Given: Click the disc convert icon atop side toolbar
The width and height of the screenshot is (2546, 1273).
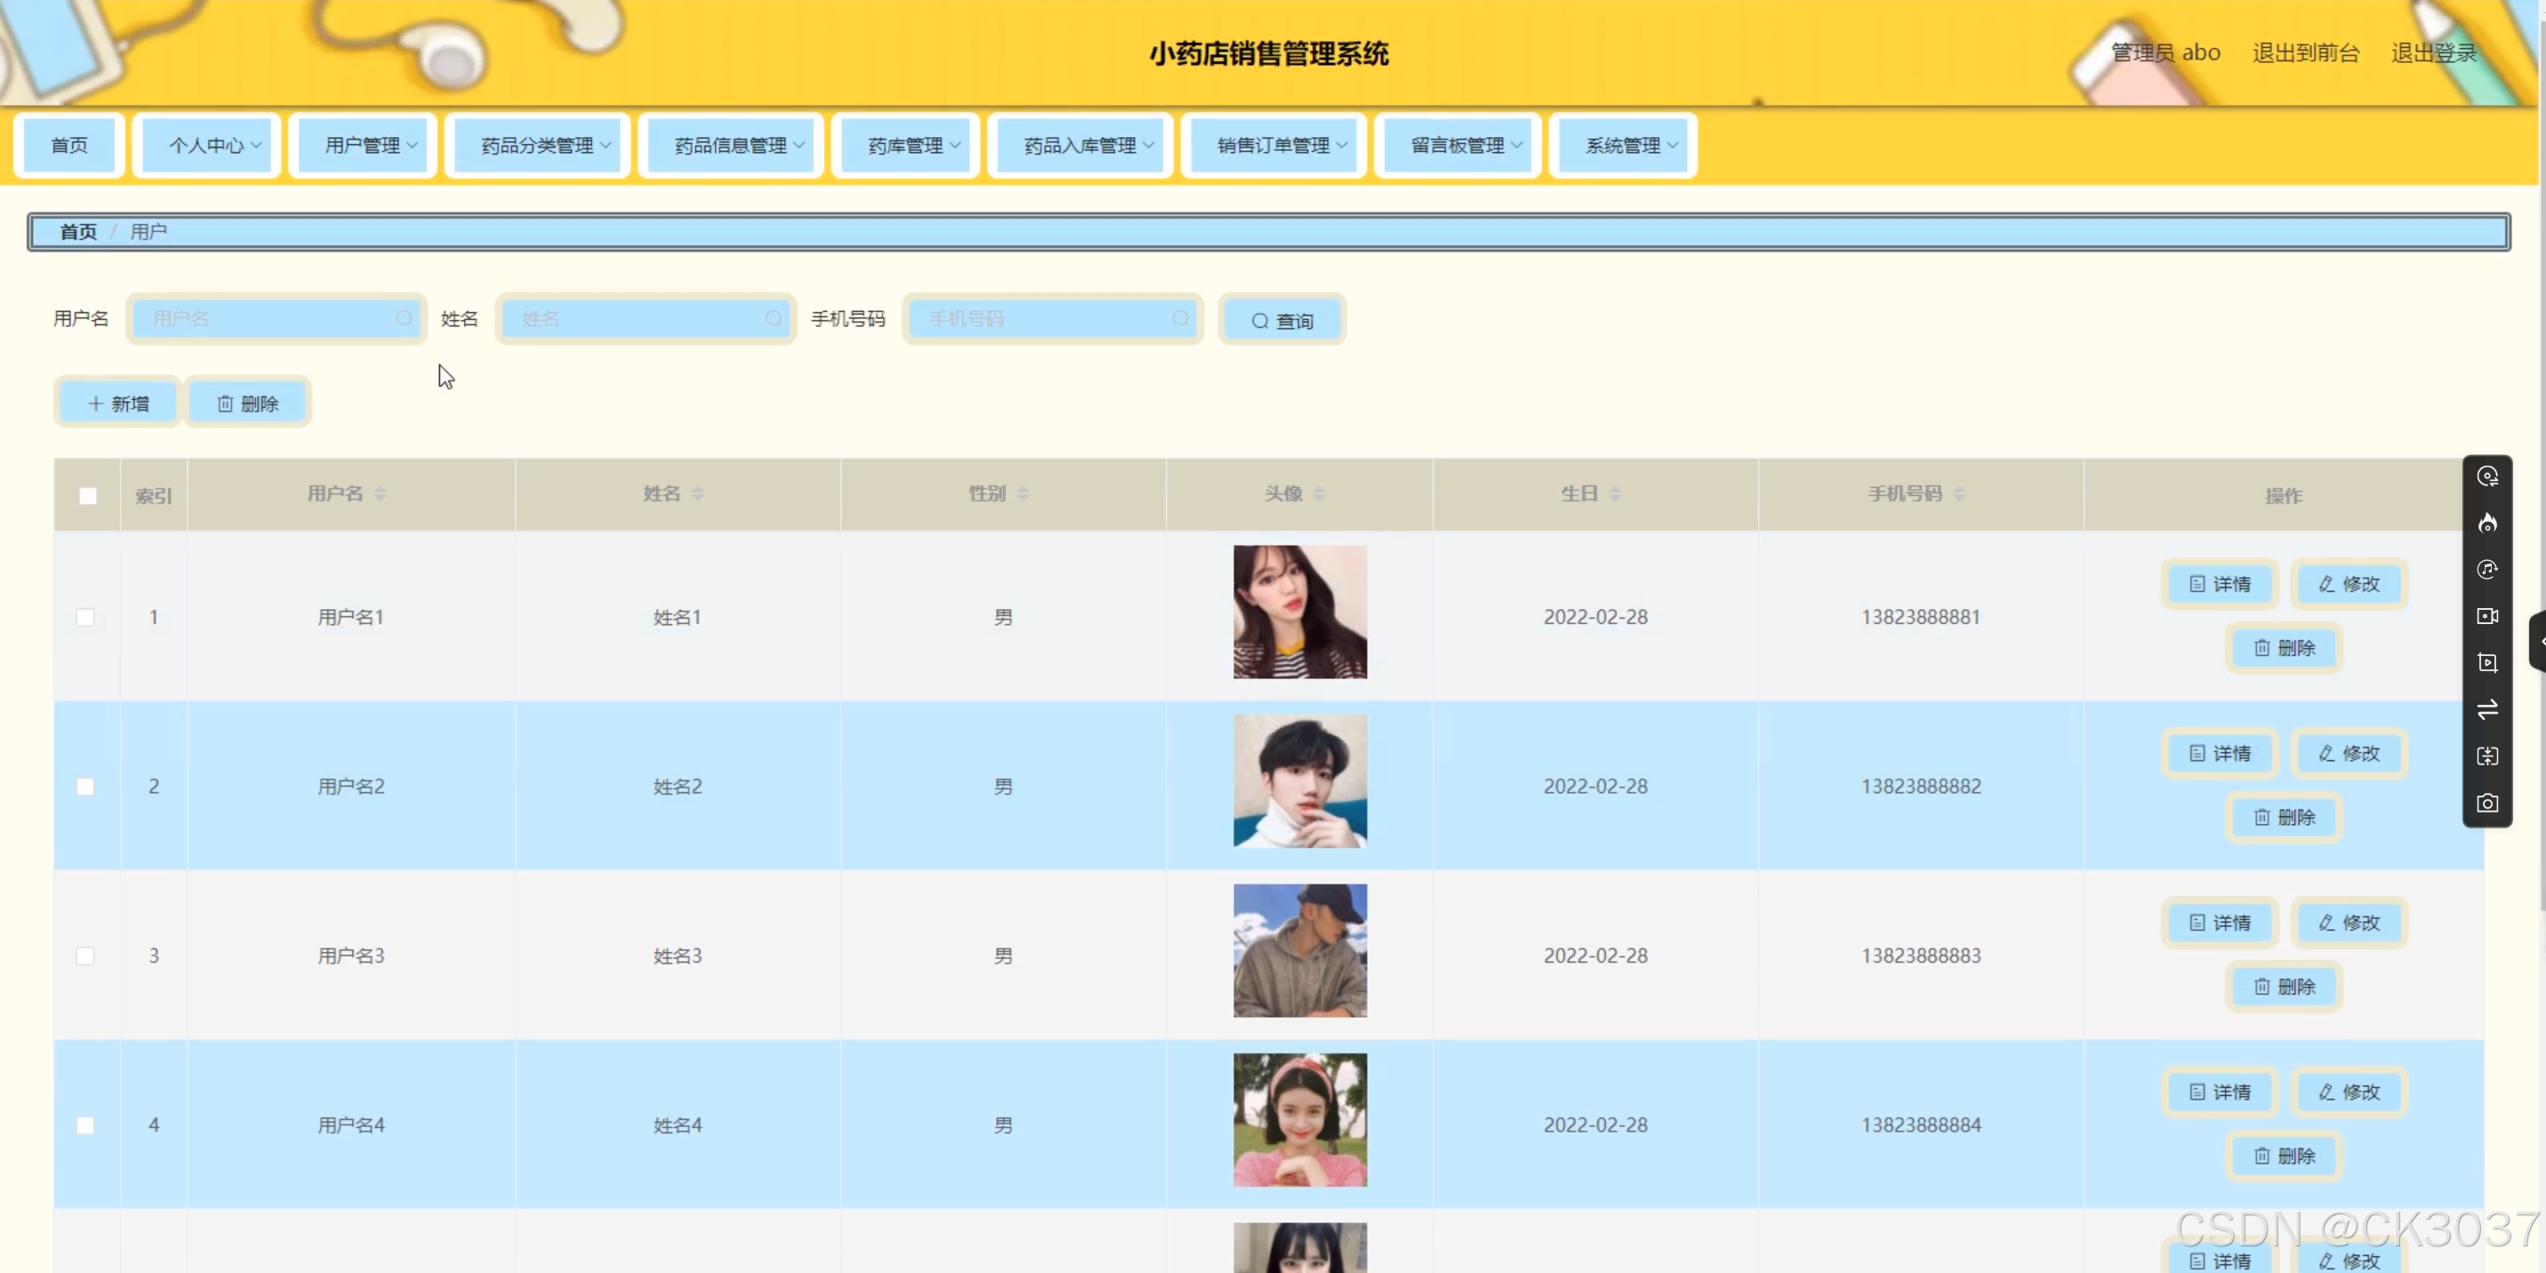Looking at the screenshot, I should [2486, 476].
